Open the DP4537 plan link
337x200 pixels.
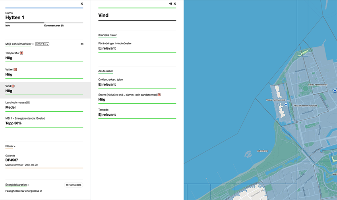point(12,160)
